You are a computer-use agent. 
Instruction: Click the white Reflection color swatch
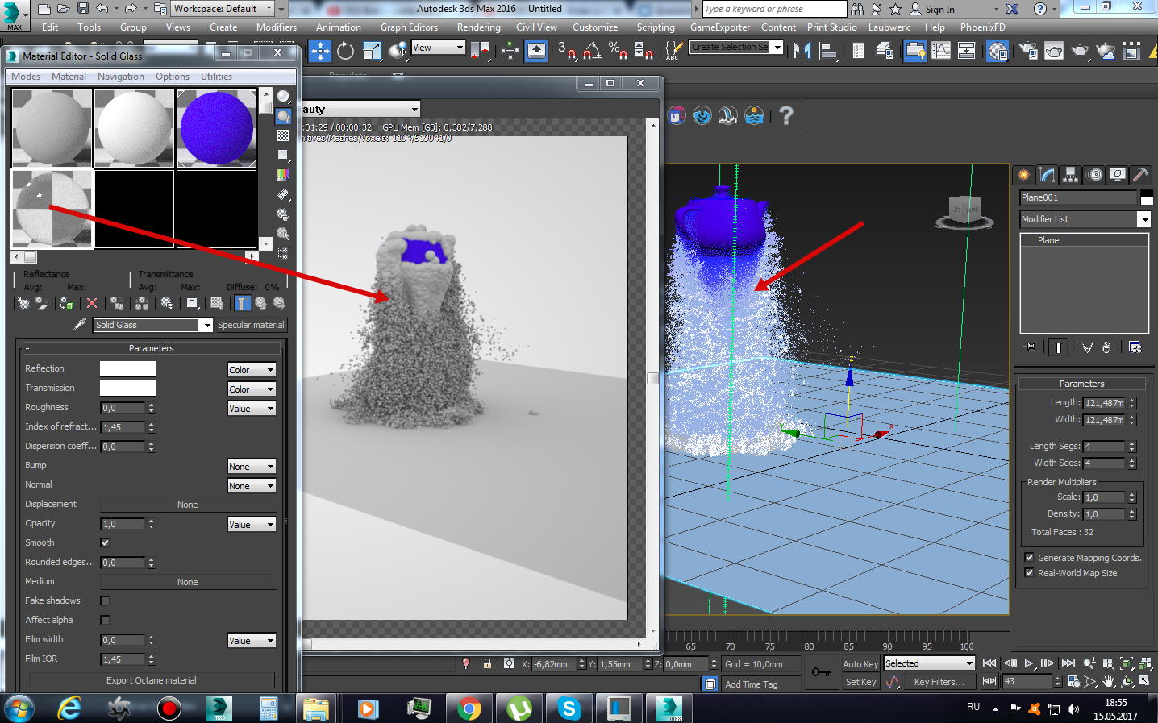pos(127,368)
